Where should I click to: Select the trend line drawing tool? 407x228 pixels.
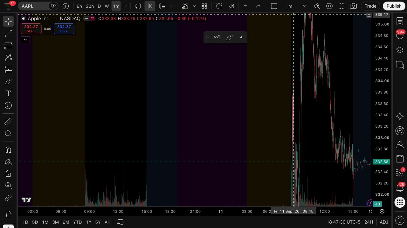pyautogui.click(x=8, y=33)
